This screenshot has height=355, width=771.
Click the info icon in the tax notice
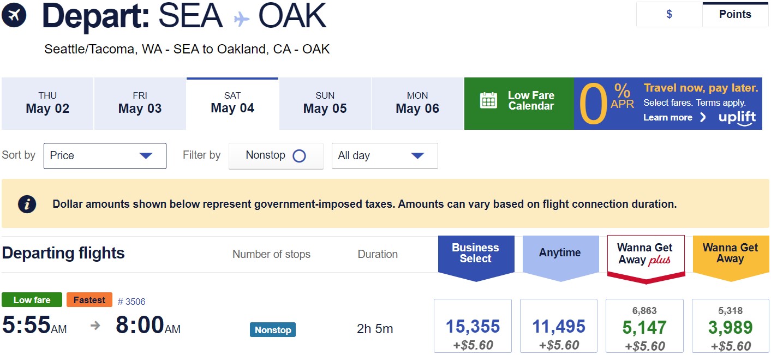coord(26,203)
